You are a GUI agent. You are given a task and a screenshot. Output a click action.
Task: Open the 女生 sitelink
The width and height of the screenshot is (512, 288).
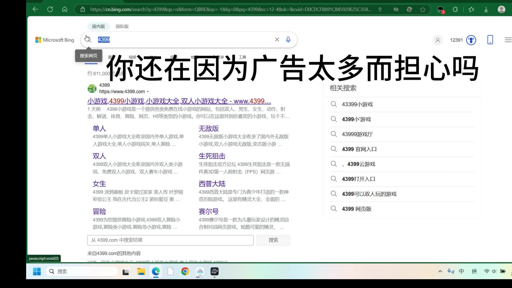click(x=99, y=183)
